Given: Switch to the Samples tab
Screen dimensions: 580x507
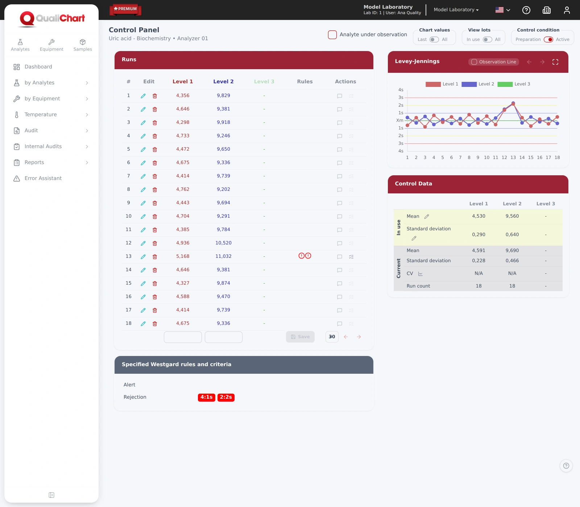Looking at the screenshot, I should click(x=83, y=45).
